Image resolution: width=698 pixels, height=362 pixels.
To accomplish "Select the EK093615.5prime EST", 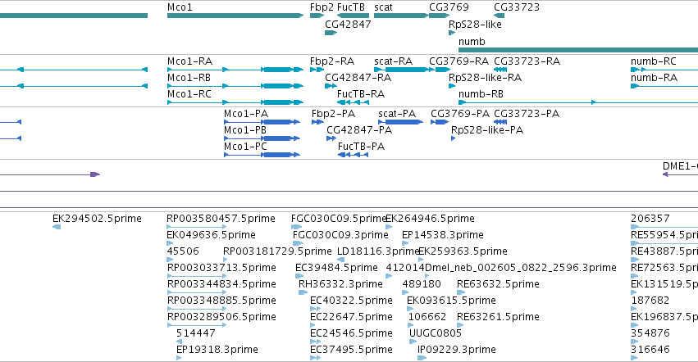I will click(410, 309).
